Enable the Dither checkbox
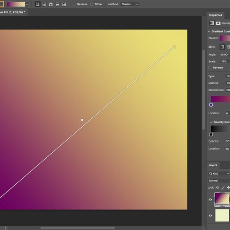This screenshot has height=230, width=230. [x=92, y=4]
